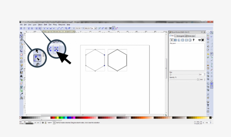The width and height of the screenshot is (231, 137).
Task: Choose Pattern fill option
Action: pyautogui.click(x=186, y=40)
